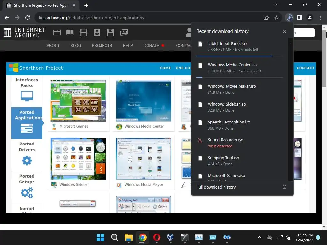Open taskbar Search
The height and width of the screenshot is (245, 327).
(x=115, y=237)
